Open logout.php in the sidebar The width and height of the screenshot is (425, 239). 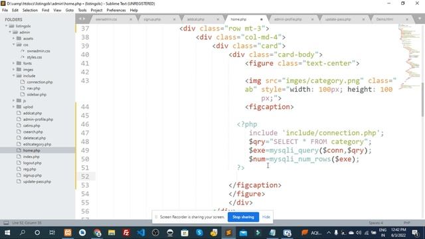coord(33,163)
